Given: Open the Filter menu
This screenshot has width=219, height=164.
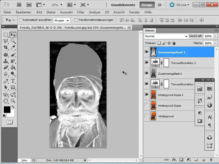Looking at the screenshot, I should tap(81, 12).
